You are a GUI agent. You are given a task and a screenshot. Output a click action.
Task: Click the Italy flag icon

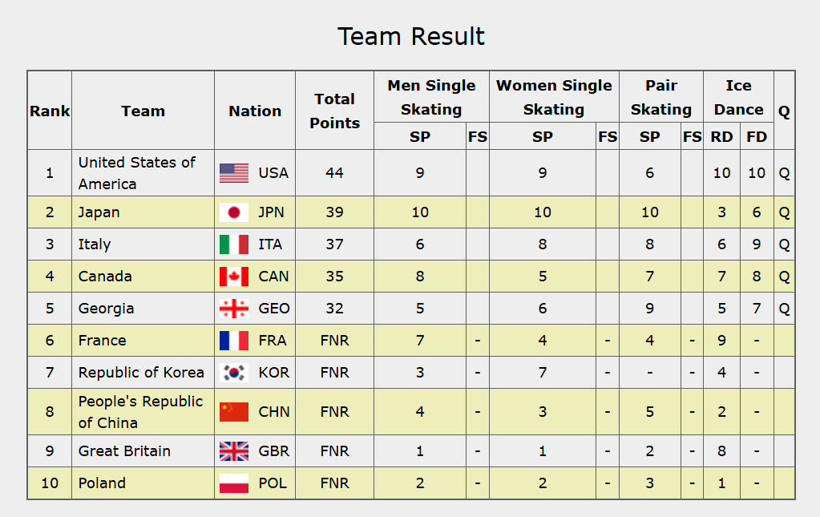click(x=234, y=244)
